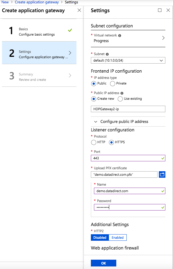Click the Port input field
This screenshot has width=173, height=269.
click(126, 159)
